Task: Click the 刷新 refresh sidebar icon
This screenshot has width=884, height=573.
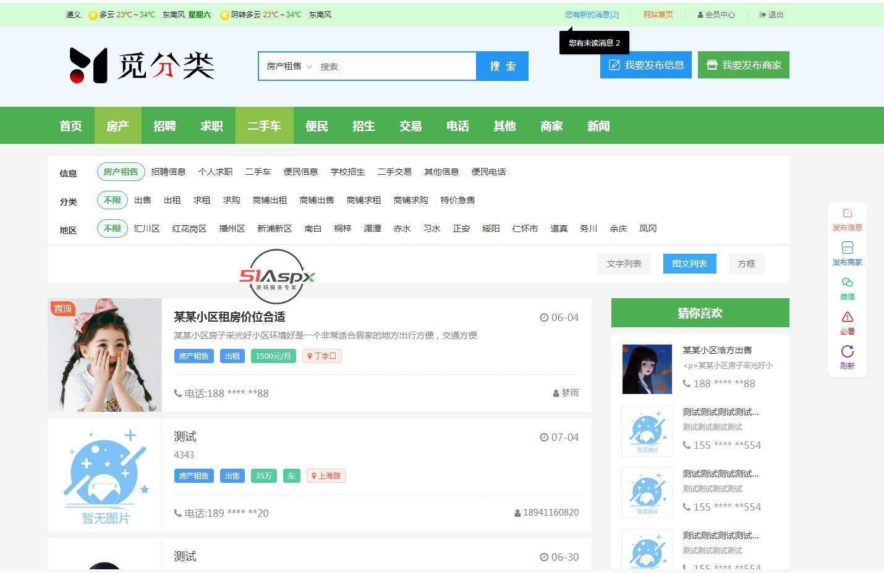Action: tap(847, 358)
